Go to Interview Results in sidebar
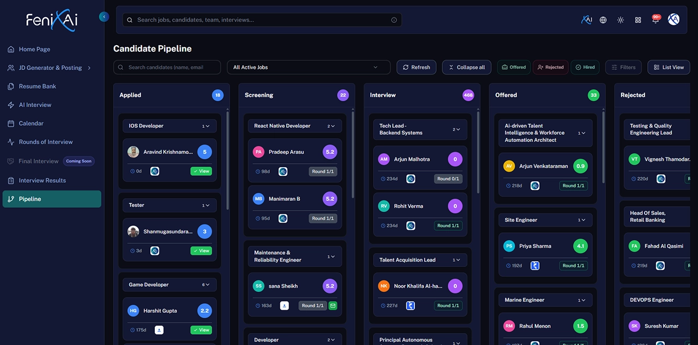 pyautogui.click(x=42, y=181)
